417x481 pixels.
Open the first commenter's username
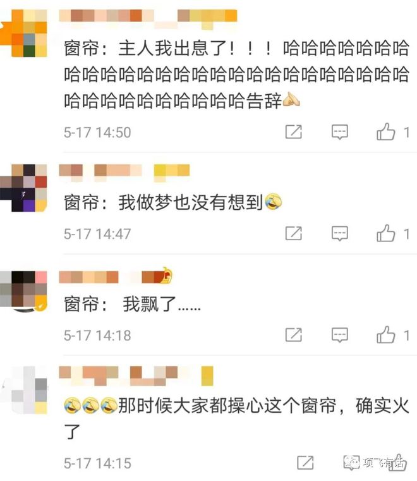(148, 18)
